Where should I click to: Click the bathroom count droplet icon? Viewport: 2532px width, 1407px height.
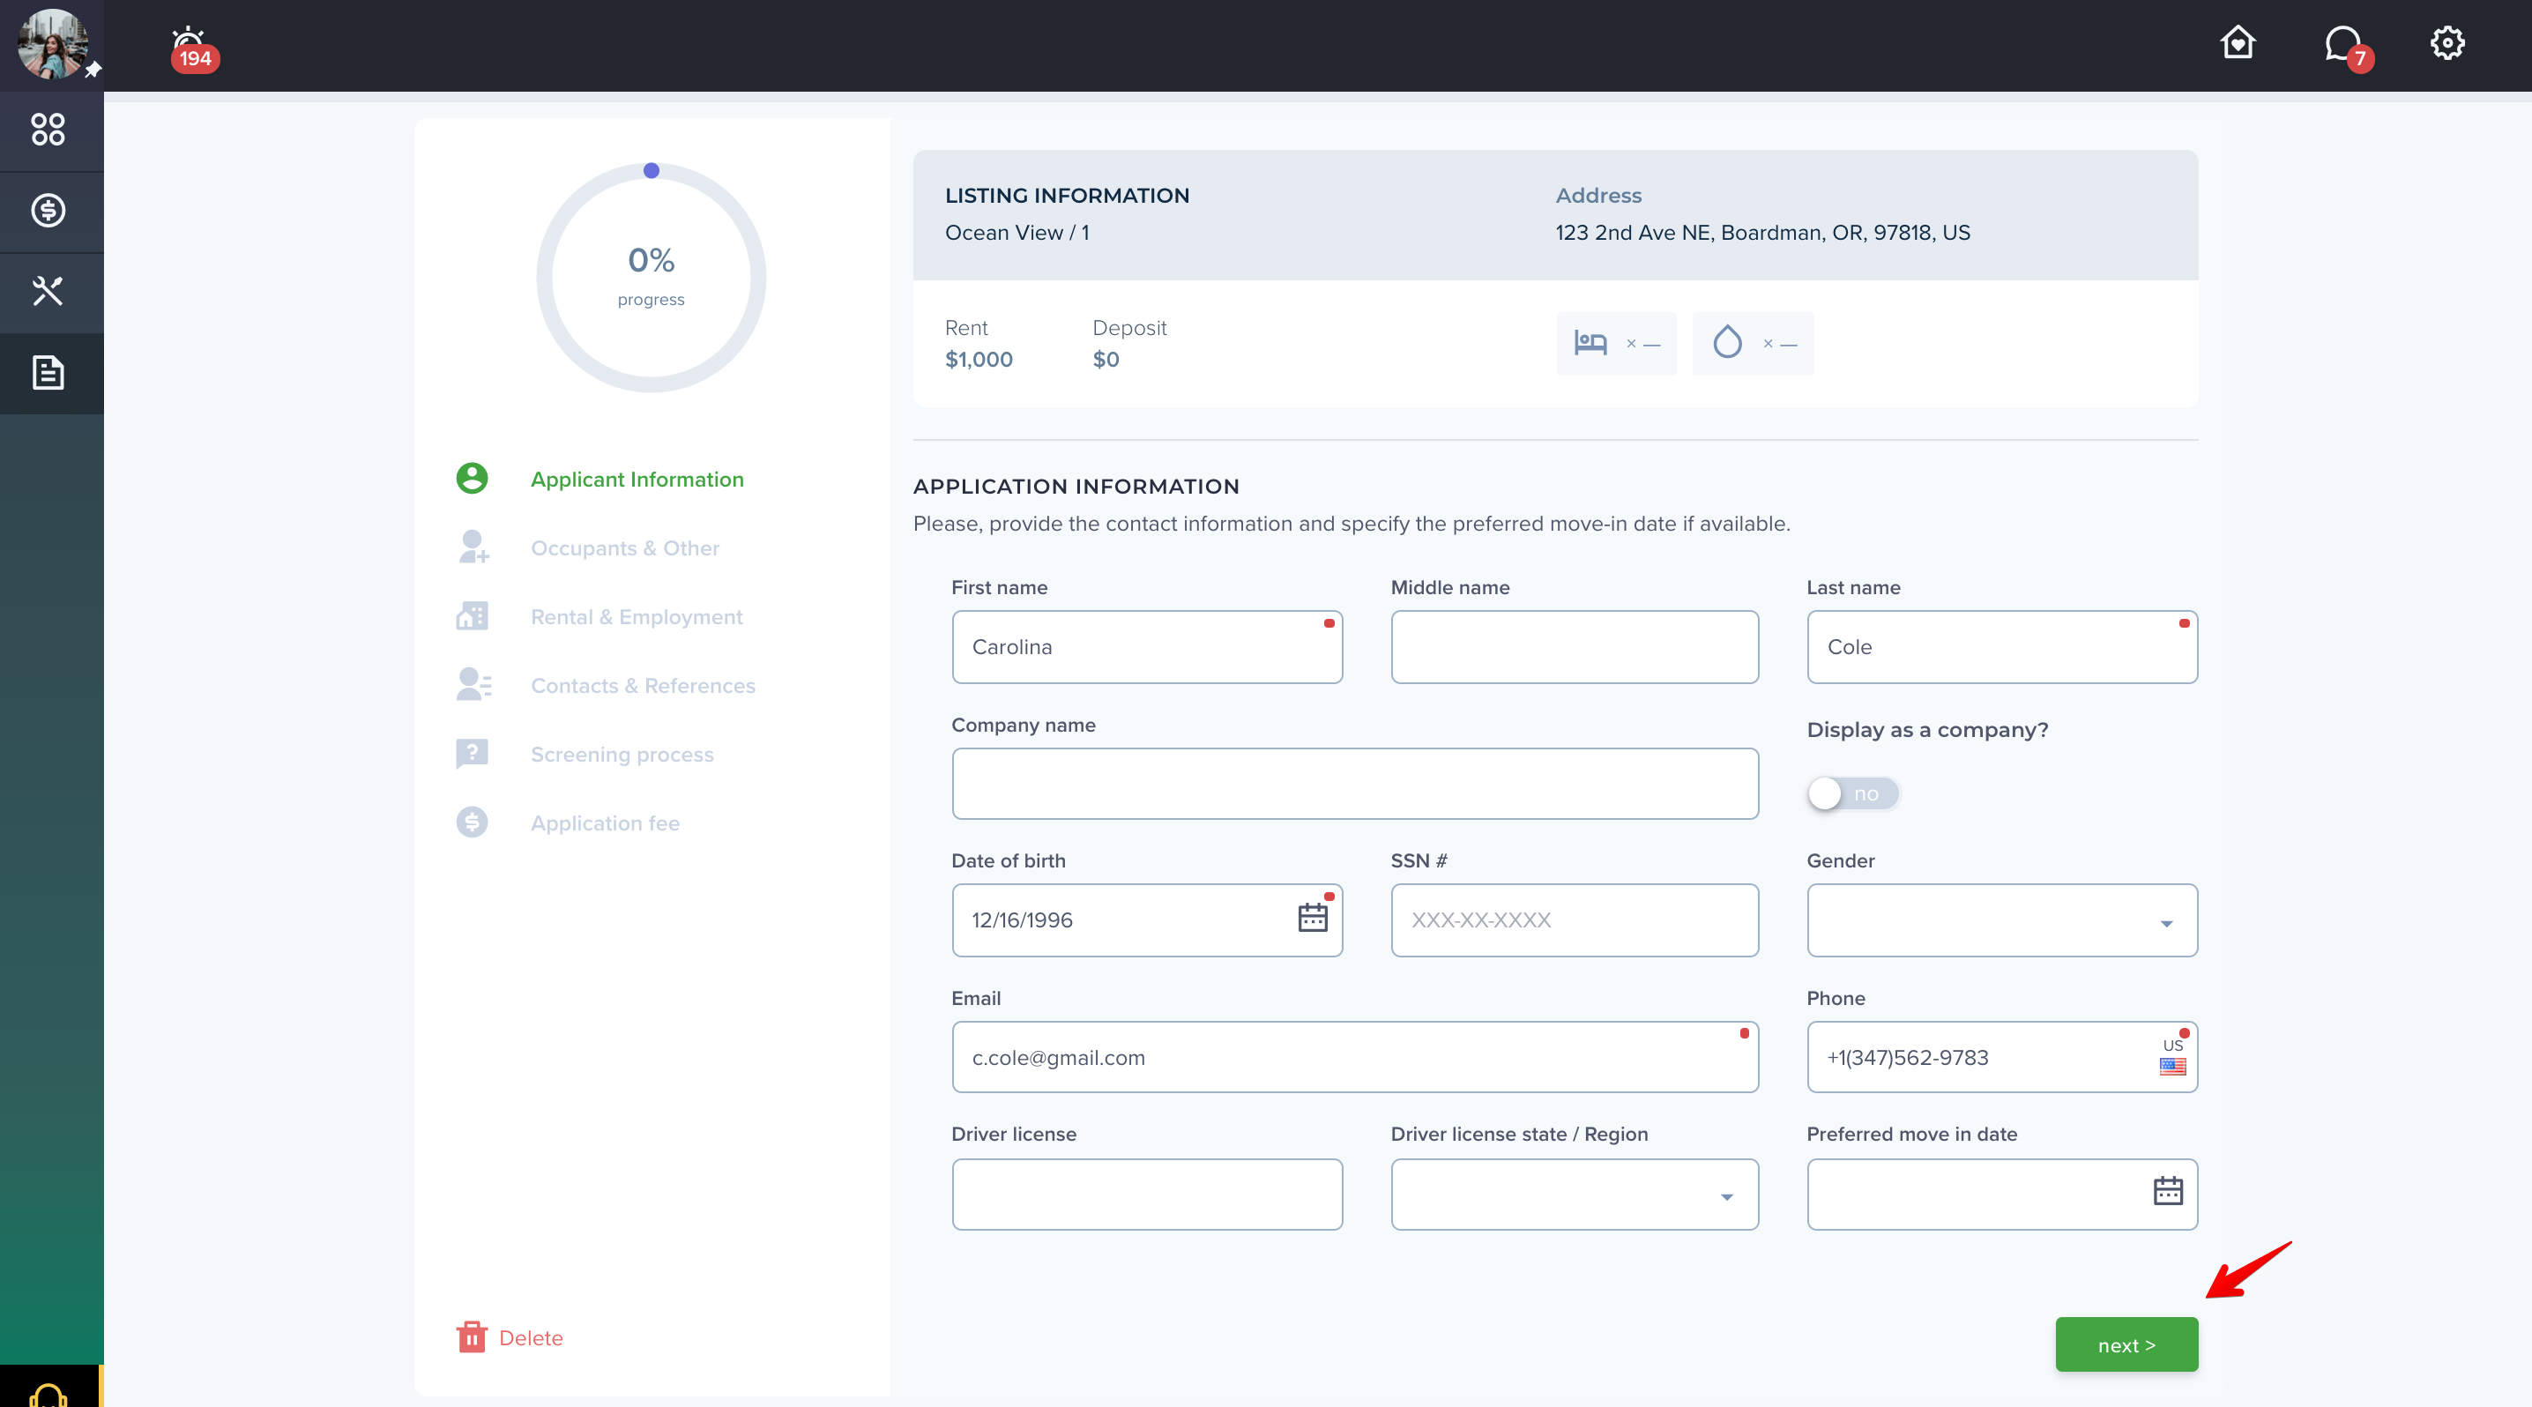(1727, 343)
